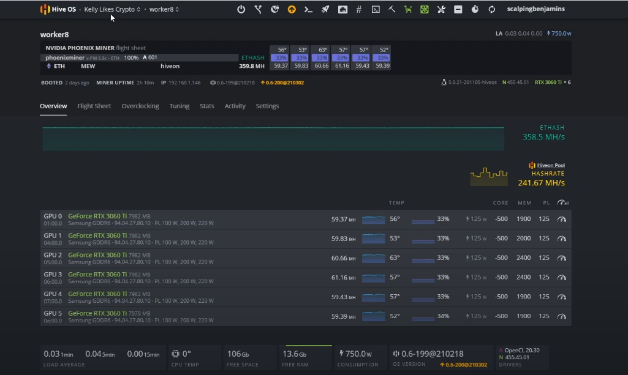This screenshot has height=375, width=628.
Task: Click GPU 5 fan speed 34%
Action: point(443,316)
